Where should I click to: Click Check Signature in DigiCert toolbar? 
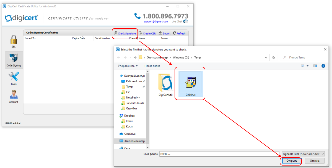point(125,33)
